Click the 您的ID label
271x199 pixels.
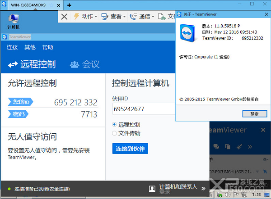20,102
